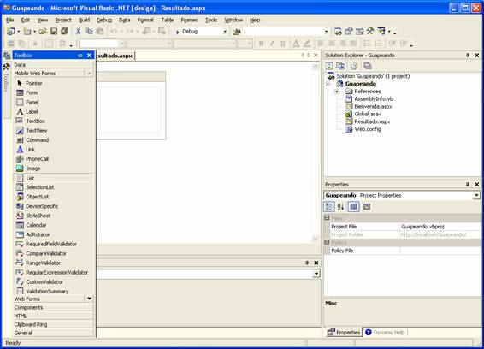Select the AdRotator control
Viewport: 484px width, 349px height.
53,234
